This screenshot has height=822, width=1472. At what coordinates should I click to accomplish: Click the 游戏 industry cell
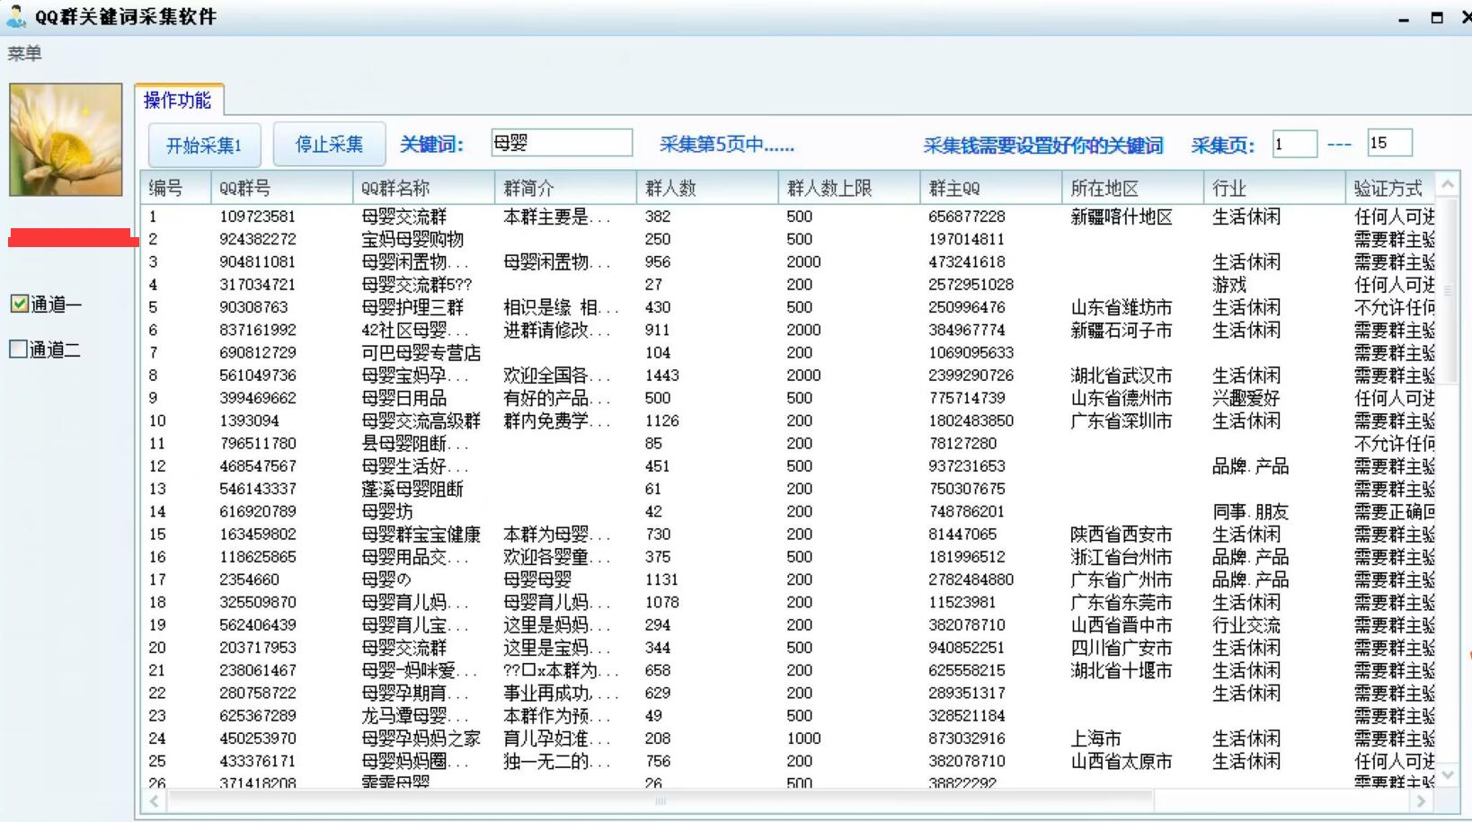[x=1229, y=284]
